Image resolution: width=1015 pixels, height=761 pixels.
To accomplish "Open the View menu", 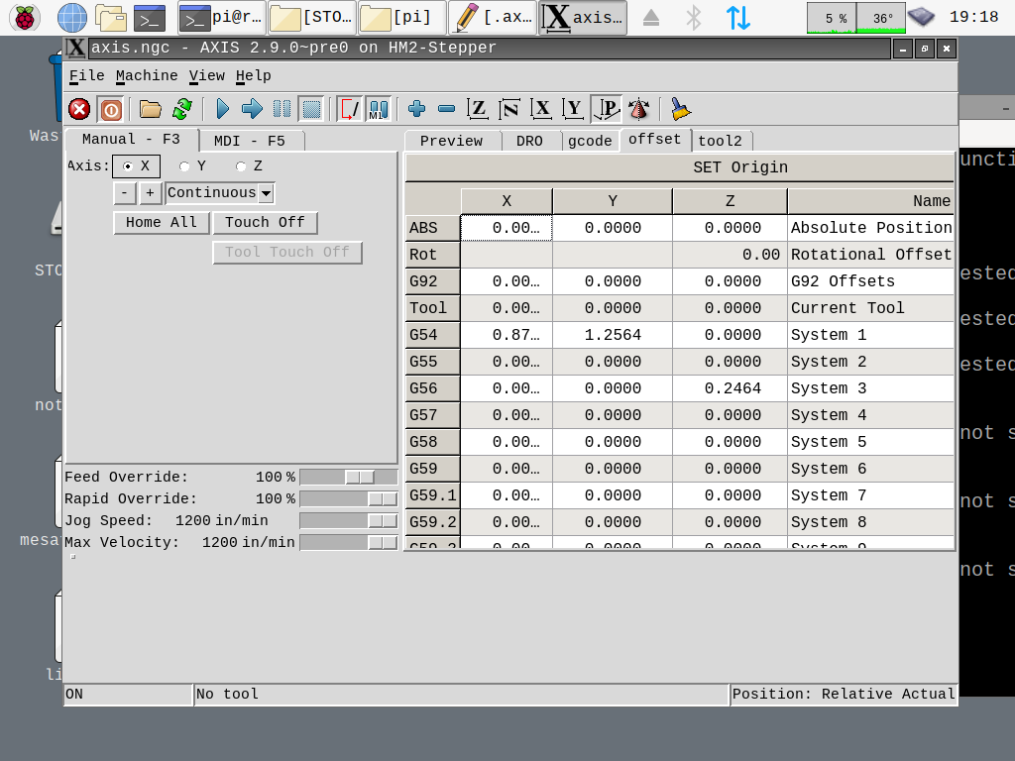I will click(207, 75).
